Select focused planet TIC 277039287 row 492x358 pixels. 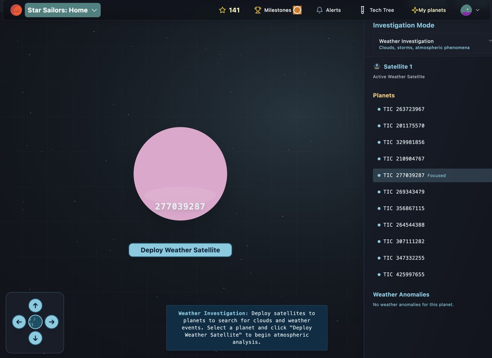(x=433, y=175)
